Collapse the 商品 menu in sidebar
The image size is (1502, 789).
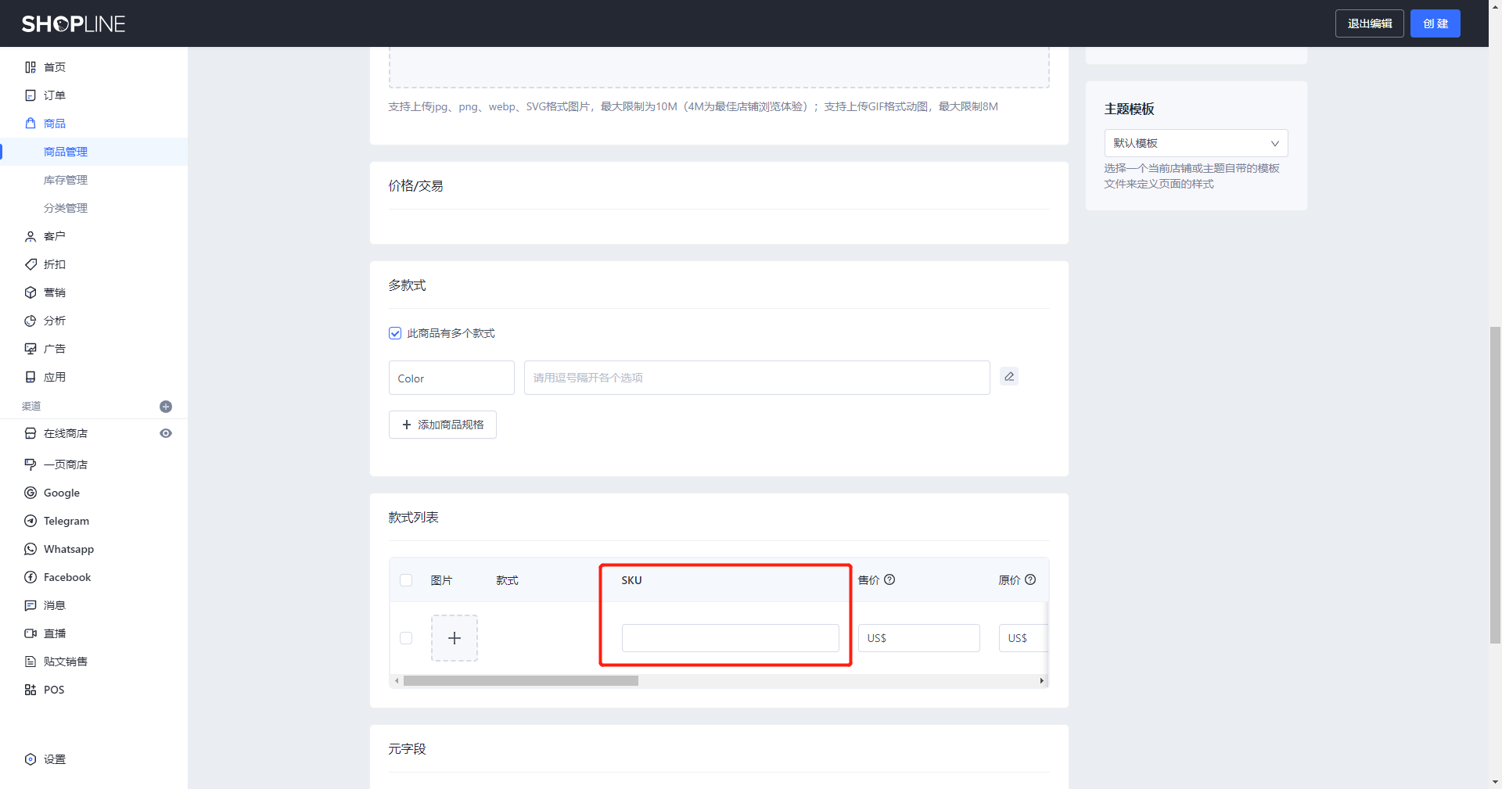55,124
